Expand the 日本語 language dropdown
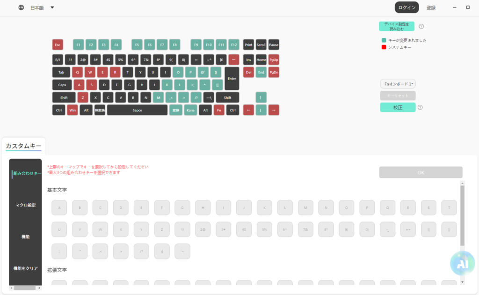 point(52,7)
